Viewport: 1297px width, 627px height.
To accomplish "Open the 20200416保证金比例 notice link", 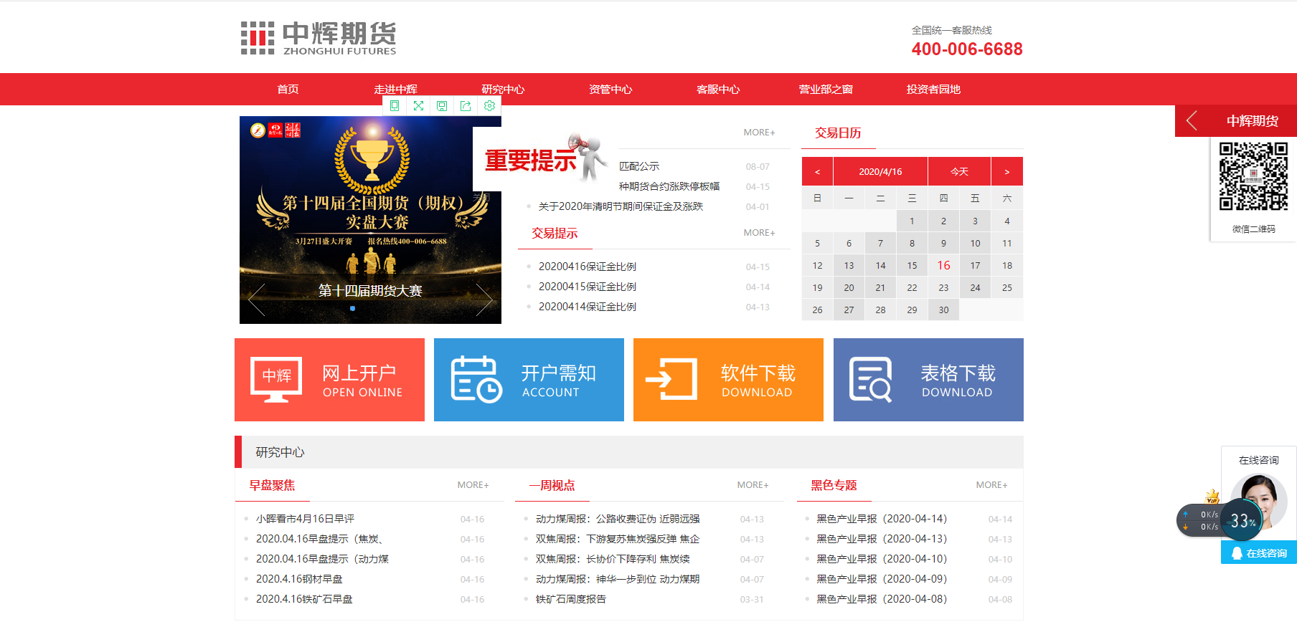I will coord(588,267).
